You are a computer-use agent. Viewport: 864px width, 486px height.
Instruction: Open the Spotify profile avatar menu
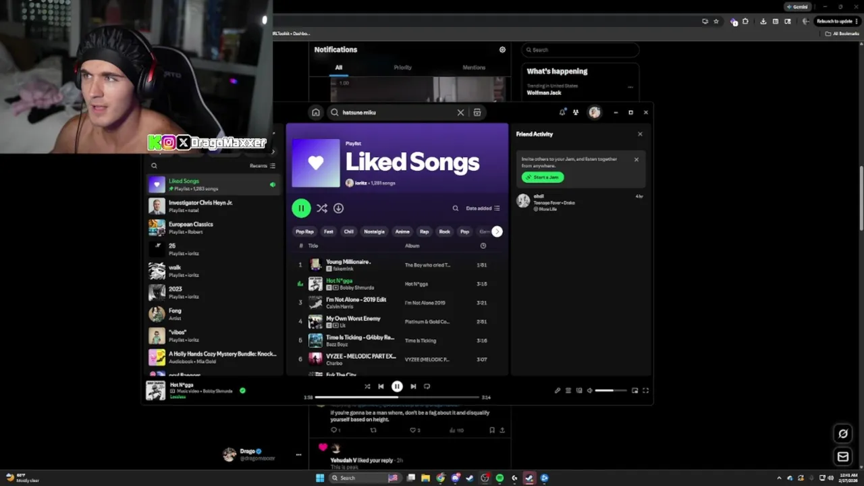coord(595,113)
